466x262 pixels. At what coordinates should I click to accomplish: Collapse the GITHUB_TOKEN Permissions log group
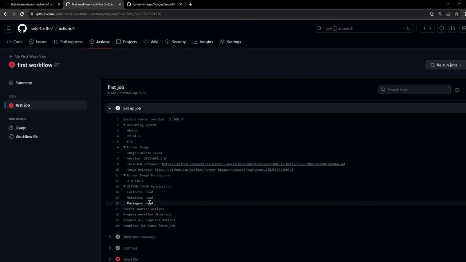(125, 186)
